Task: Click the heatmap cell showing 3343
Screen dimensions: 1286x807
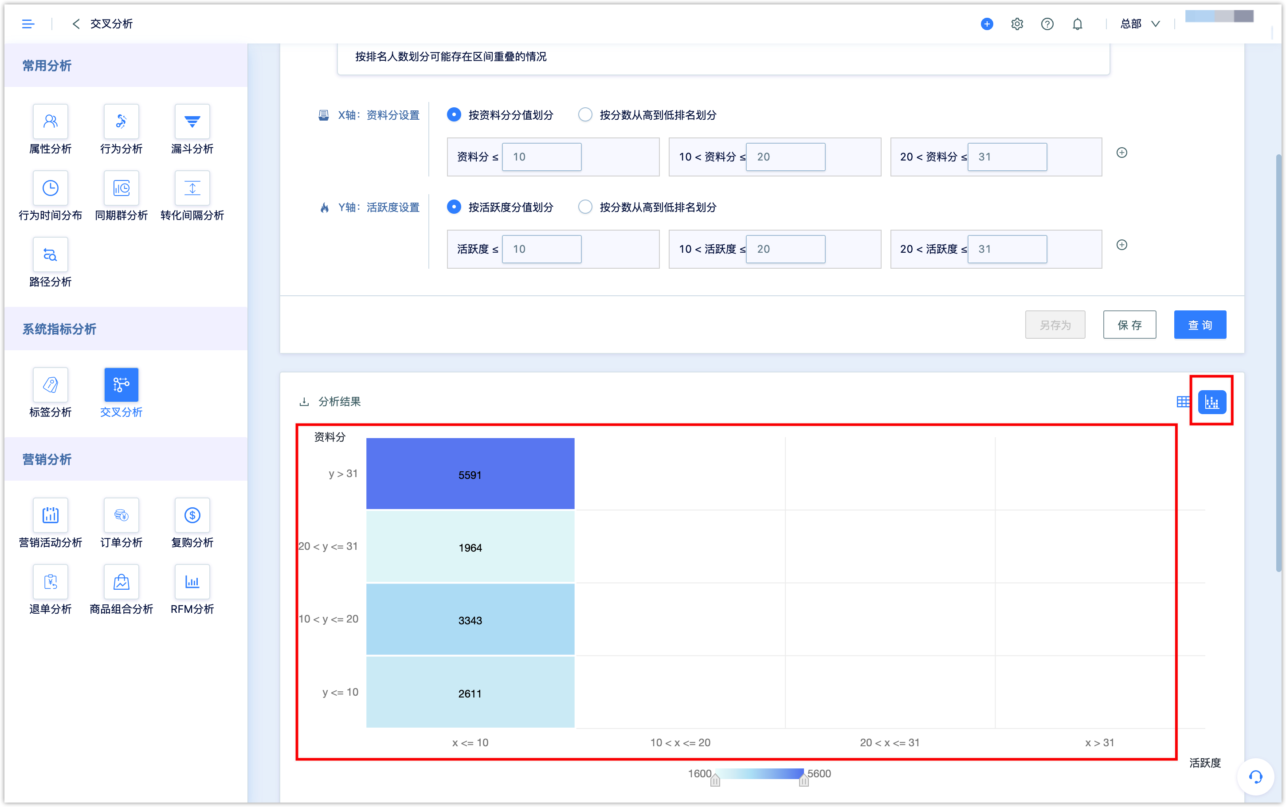Action: pos(470,620)
